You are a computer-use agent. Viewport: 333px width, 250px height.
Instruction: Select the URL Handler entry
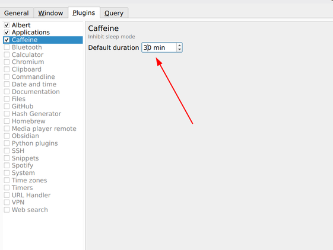coord(31,195)
